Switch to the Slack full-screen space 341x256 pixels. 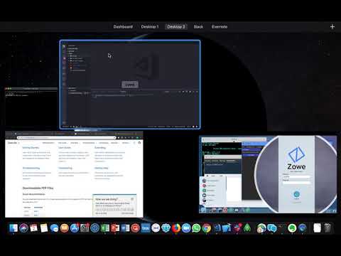(x=198, y=26)
